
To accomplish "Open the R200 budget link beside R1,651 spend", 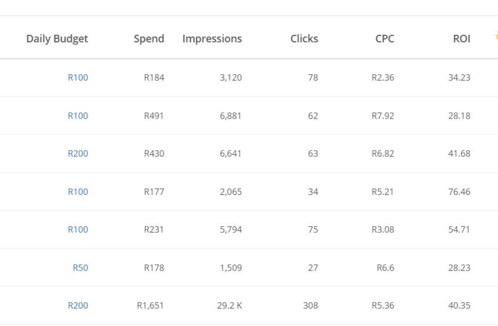I will pos(78,306).
